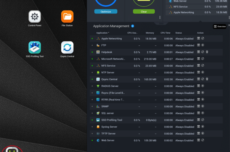Viewport: 230px width, 152px height.
Task: Open schedule icon for NTP Server
Action: point(198,72)
